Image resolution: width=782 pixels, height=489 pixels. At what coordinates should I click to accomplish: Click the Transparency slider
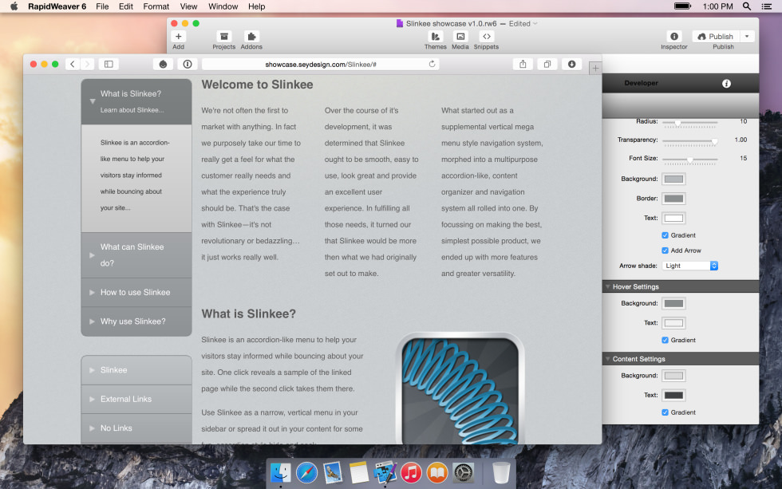coord(689,141)
